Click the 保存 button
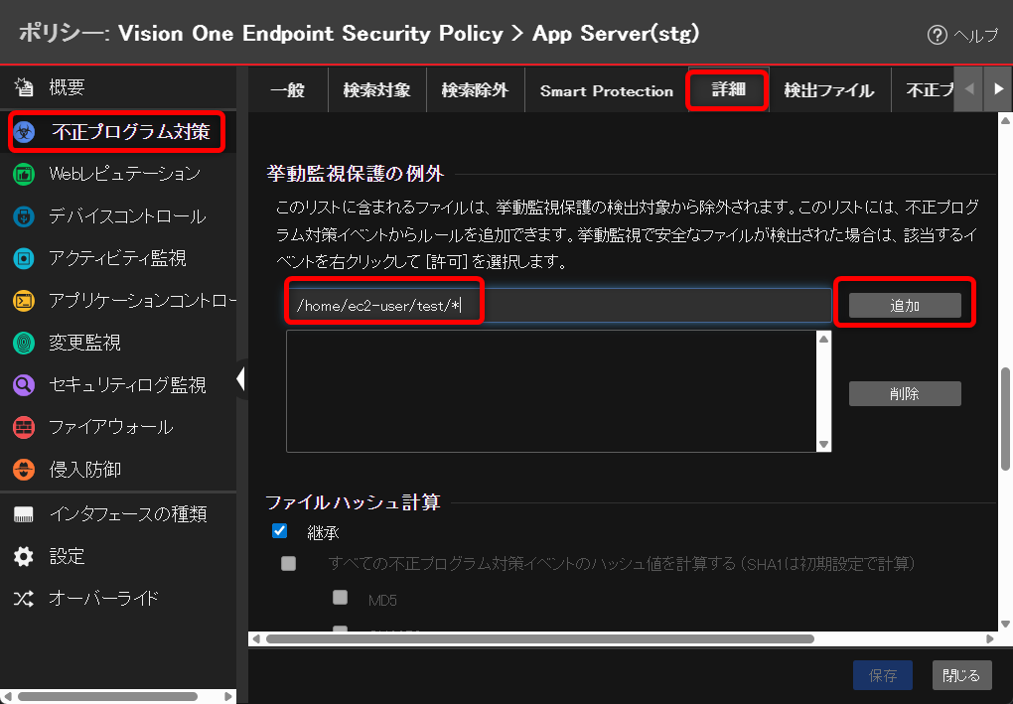1013x704 pixels. [x=883, y=675]
